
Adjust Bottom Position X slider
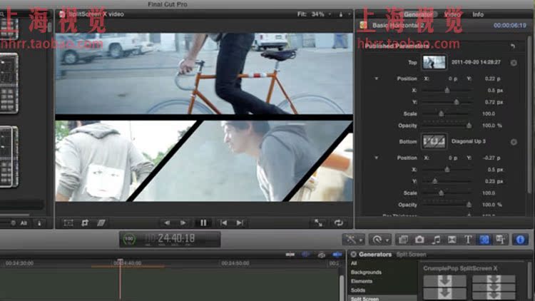pyautogui.click(x=447, y=170)
